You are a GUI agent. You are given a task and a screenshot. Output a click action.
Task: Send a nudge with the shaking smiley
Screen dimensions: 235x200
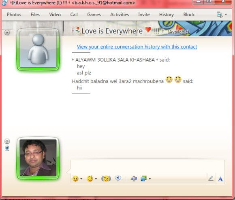pyautogui.click(x=106, y=179)
